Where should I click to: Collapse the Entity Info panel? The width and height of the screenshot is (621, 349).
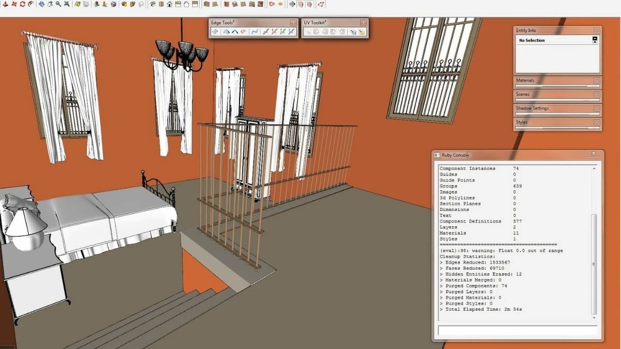click(x=597, y=31)
